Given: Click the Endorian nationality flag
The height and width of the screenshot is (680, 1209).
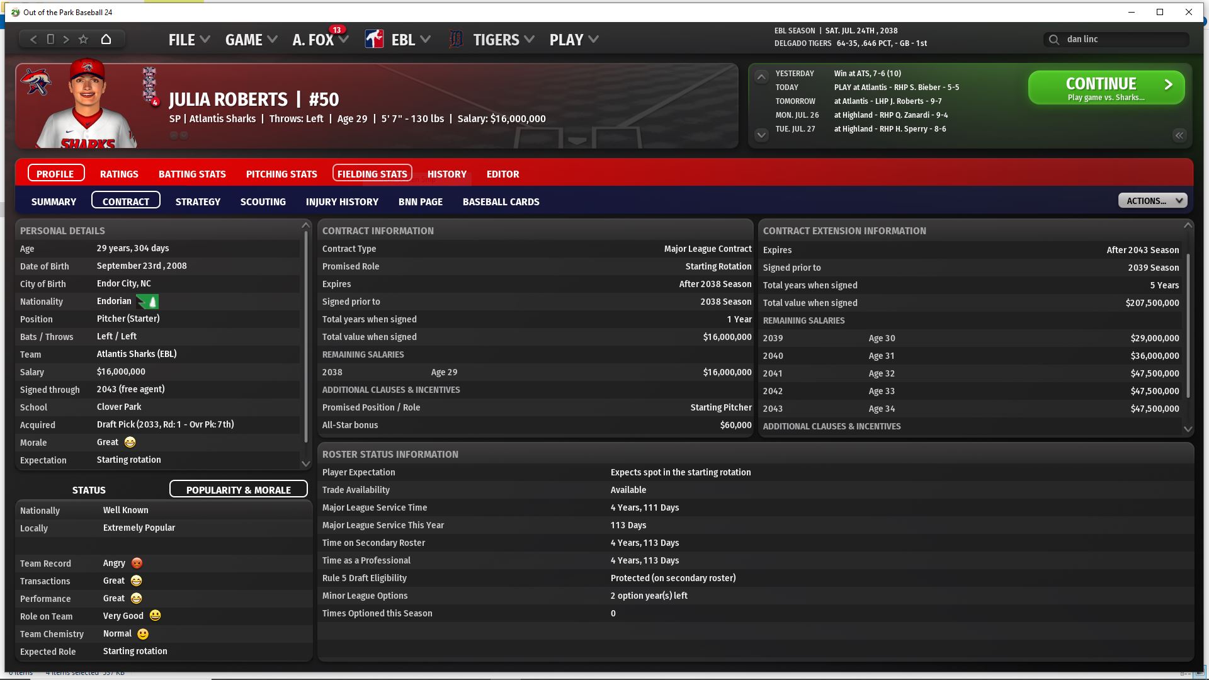Looking at the screenshot, I should (x=147, y=302).
